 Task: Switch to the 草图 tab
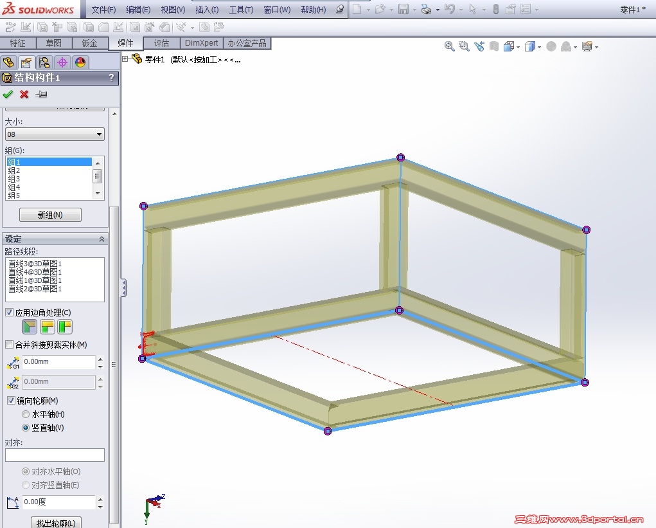53,43
